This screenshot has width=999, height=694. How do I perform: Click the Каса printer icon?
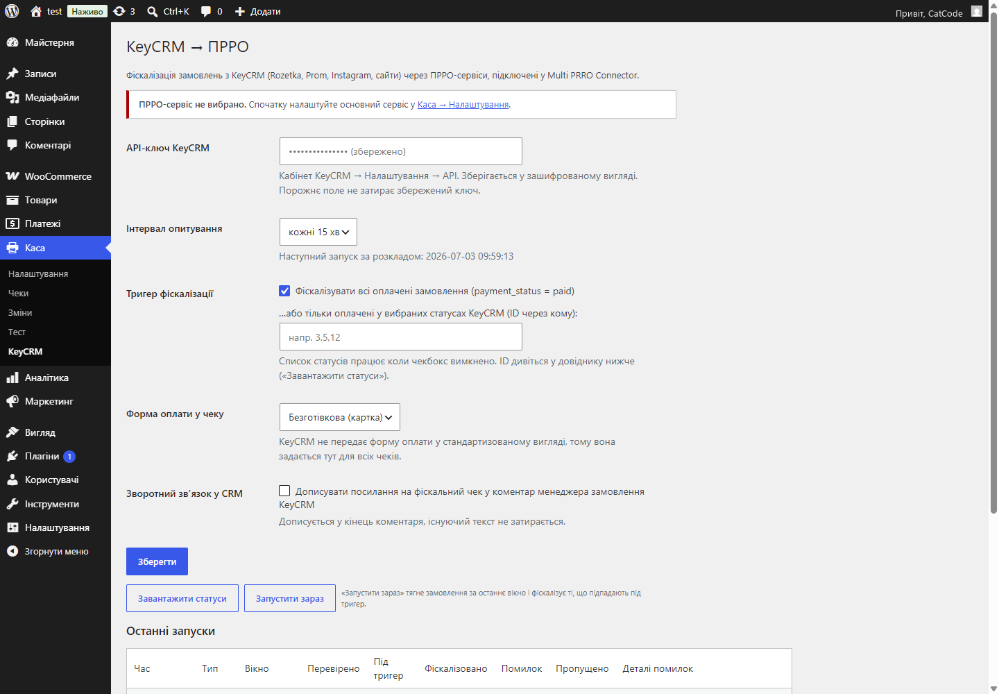point(12,248)
